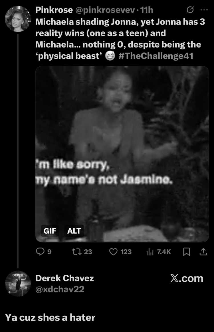Open Pinkrose profile avatar
This screenshot has height=332, width=214.
(18, 19)
